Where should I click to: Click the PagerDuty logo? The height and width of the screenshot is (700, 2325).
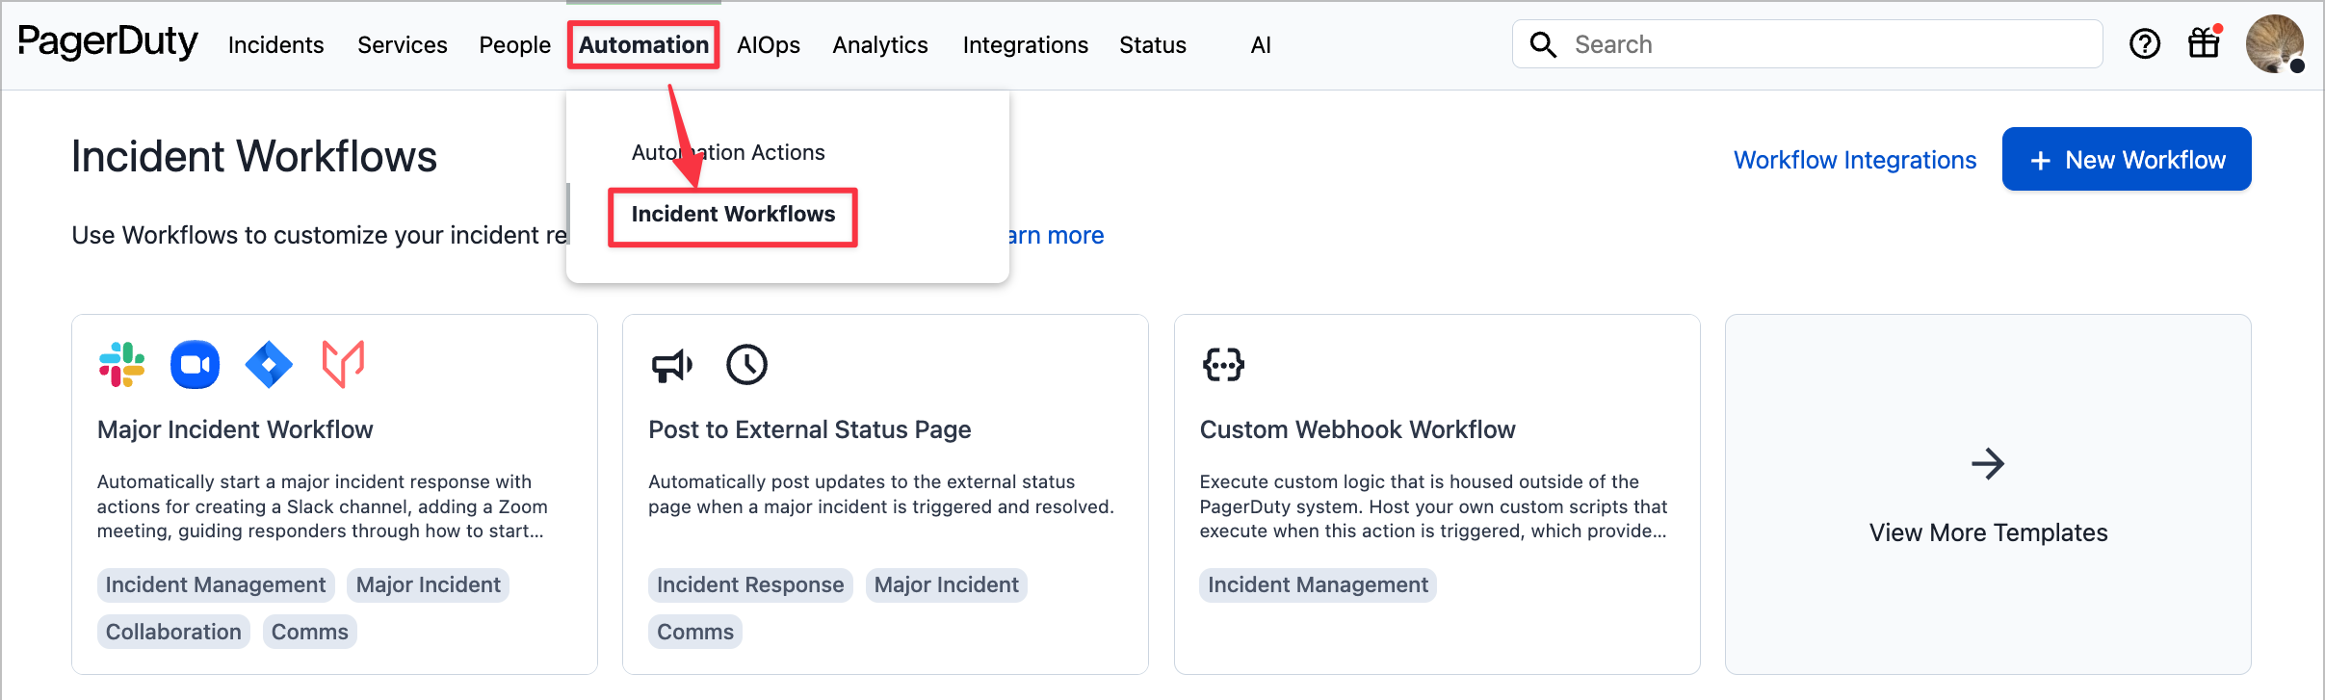click(x=108, y=42)
